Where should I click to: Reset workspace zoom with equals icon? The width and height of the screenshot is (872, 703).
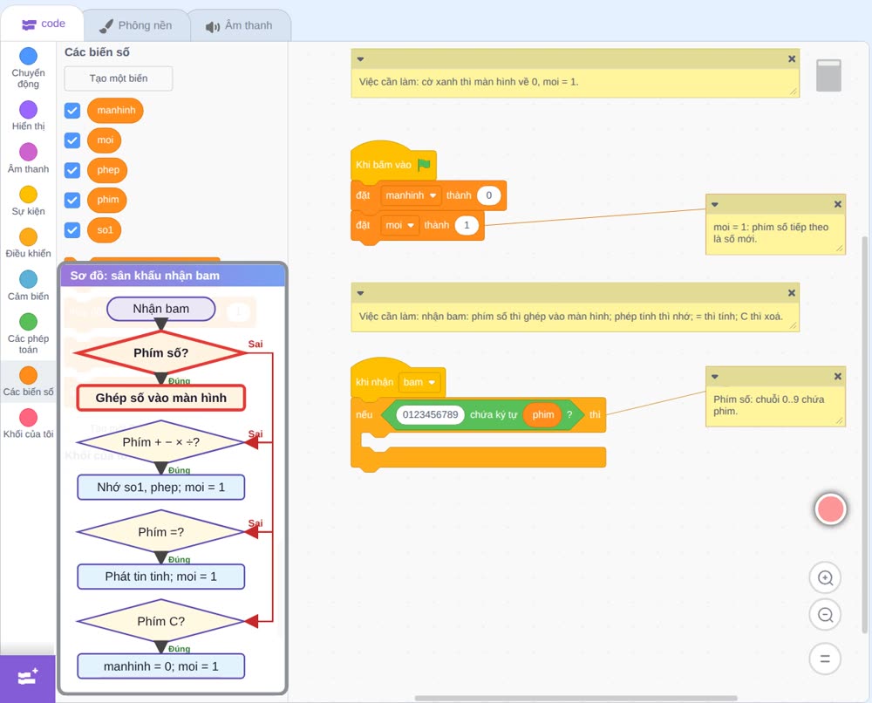click(x=825, y=659)
